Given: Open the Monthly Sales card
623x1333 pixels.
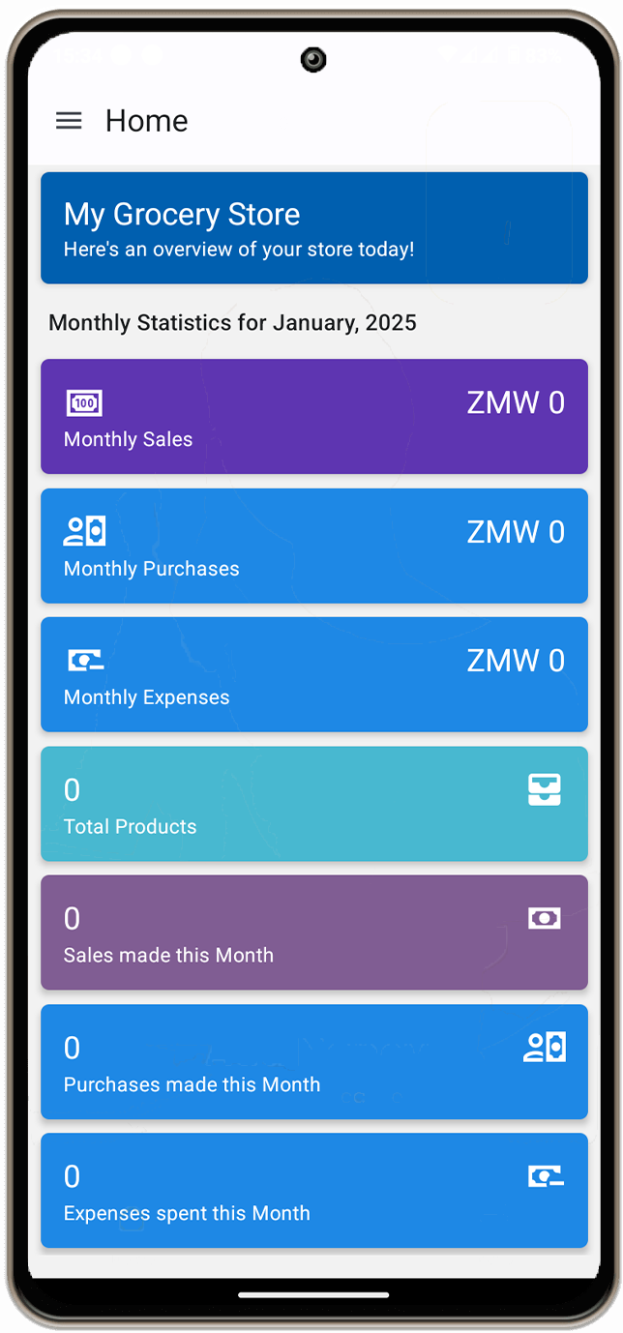Looking at the screenshot, I should pos(314,416).
